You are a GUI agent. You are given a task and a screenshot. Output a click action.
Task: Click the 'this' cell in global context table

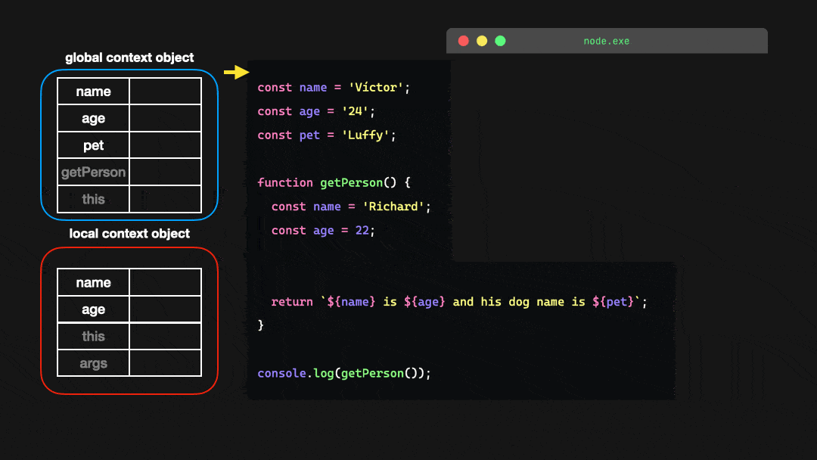(x=93, y=199)
